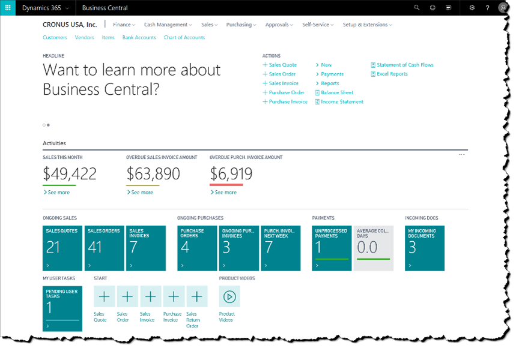Open the settings gear icon
Image resolution: width=519 pixels, height=351 pixels.
[x=472, y=8]
